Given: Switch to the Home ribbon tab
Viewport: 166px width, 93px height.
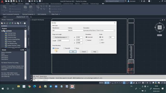Looking at the screenshot, I should coord(8,4).
